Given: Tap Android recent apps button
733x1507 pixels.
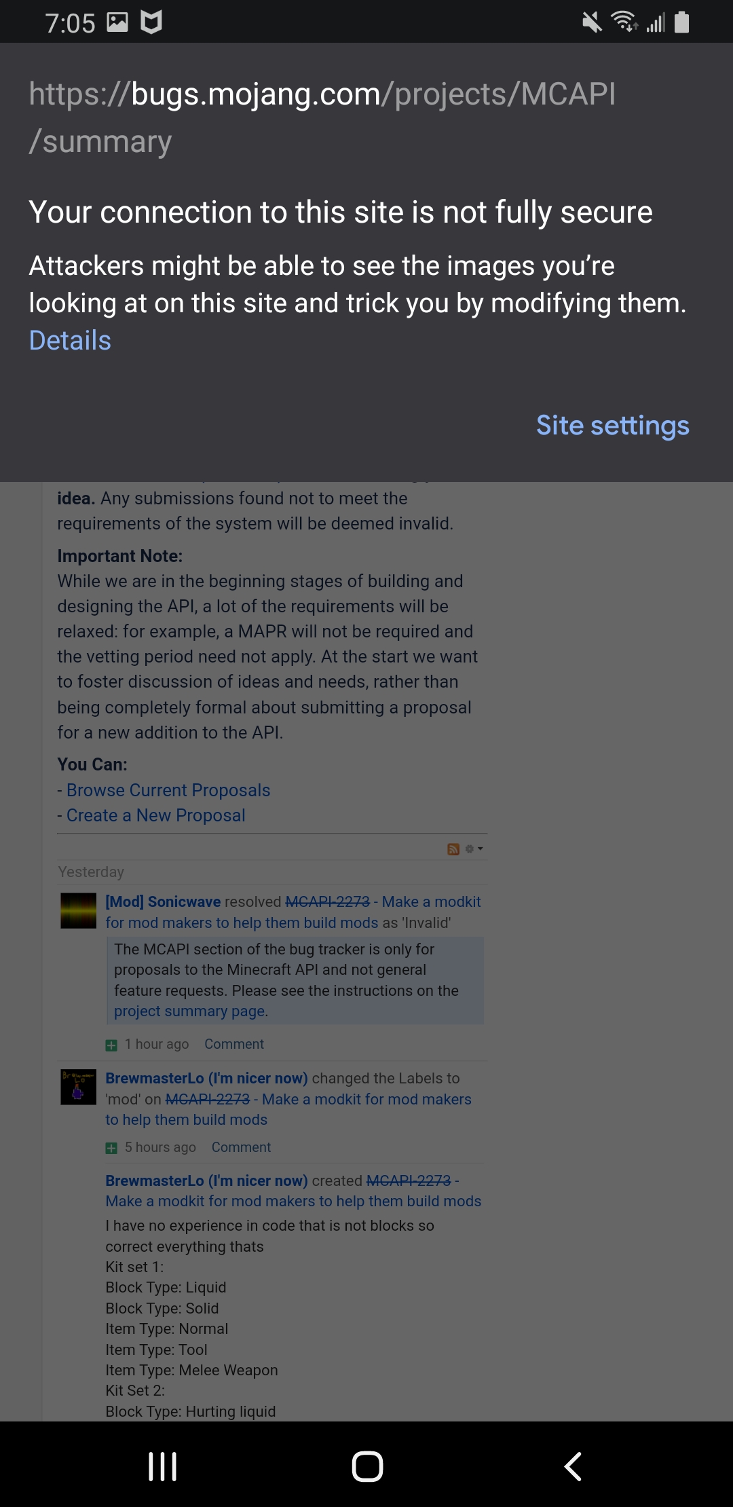Looking at the screenshot, I should click(x=163, y=1466).
